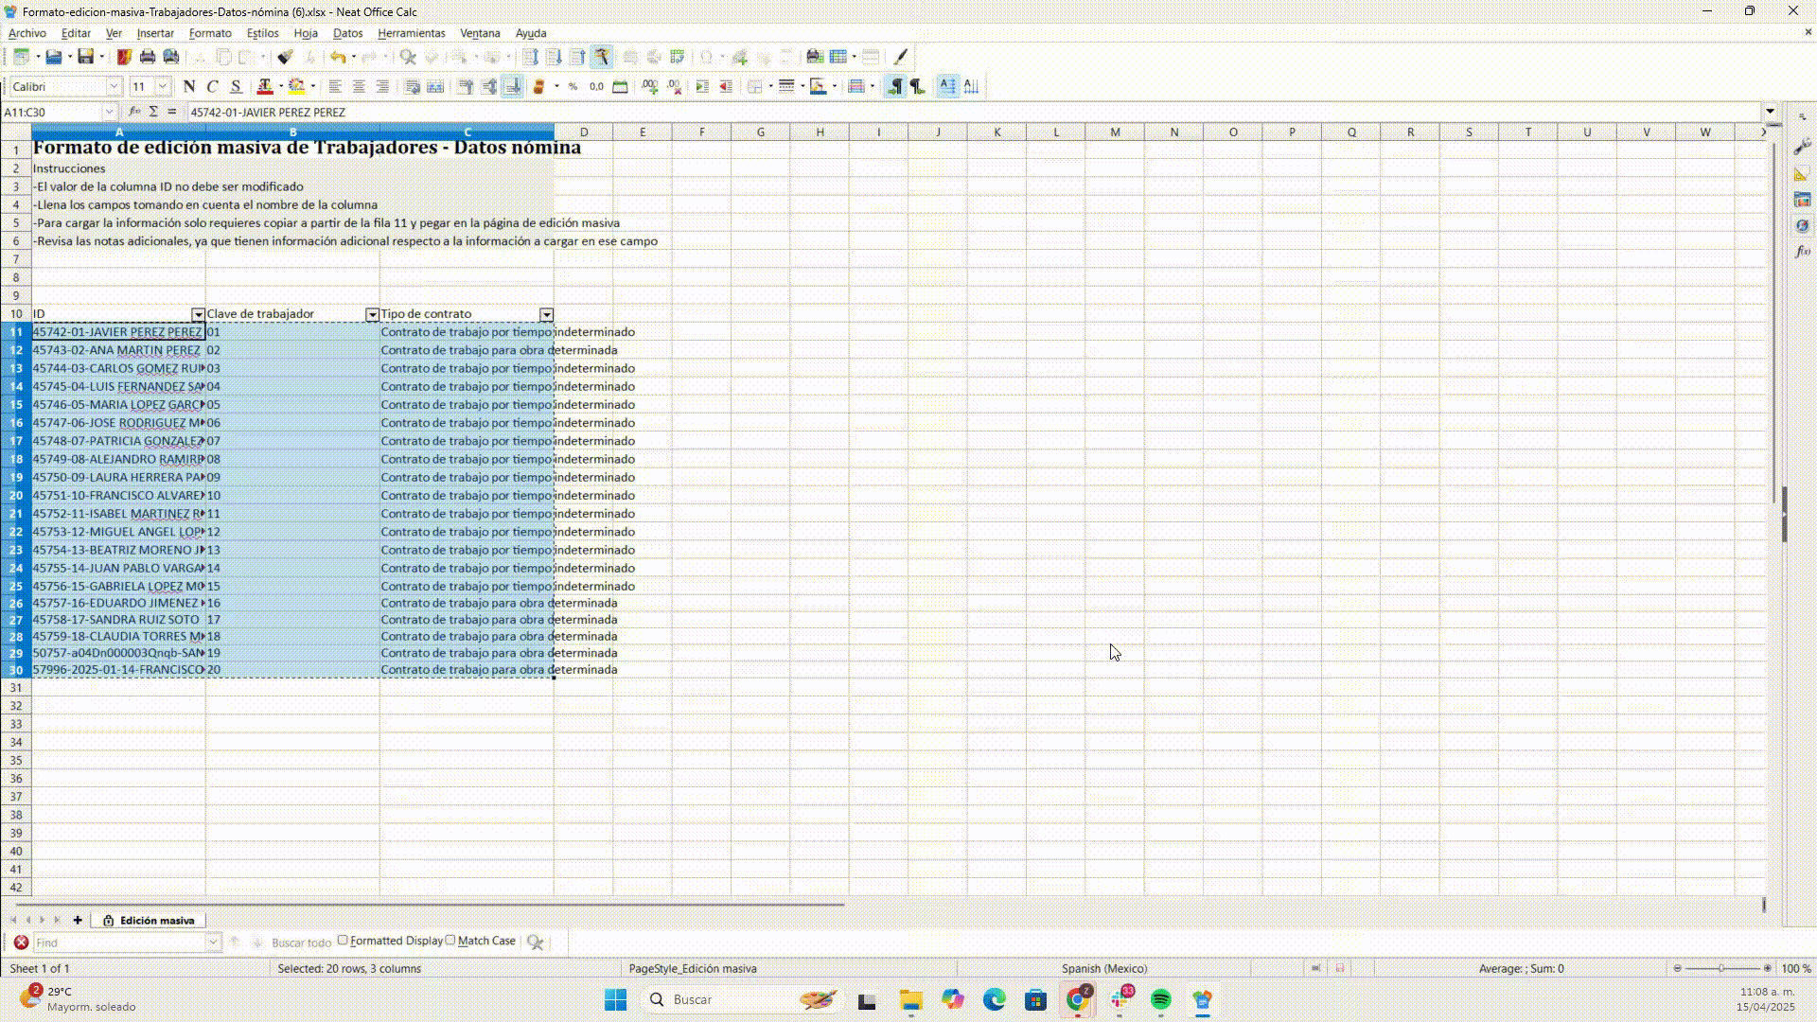The height and width of the screenshot is (1022, 1817).
Task: Increase the cell indent
Action: click(702, 86)
